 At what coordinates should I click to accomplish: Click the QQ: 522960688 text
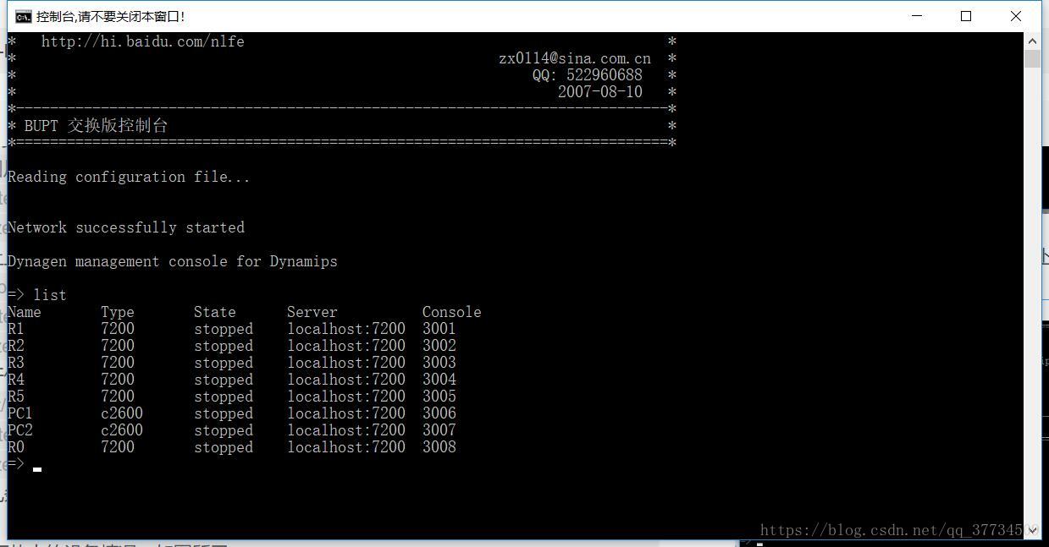[x=588, y=75]
